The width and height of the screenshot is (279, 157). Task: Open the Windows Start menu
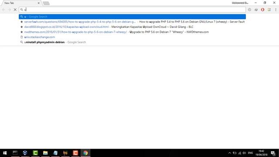(5, 153)
